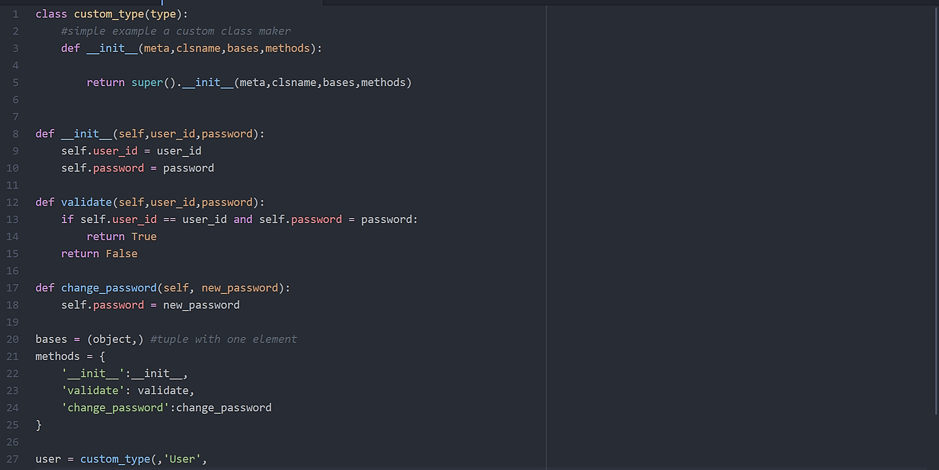Click line number 1 in the gutter
The image size is (939, 470).
[15, 14]
